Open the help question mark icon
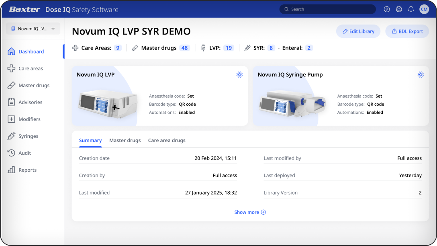This screenshot has width=437, height=246. 386,9
